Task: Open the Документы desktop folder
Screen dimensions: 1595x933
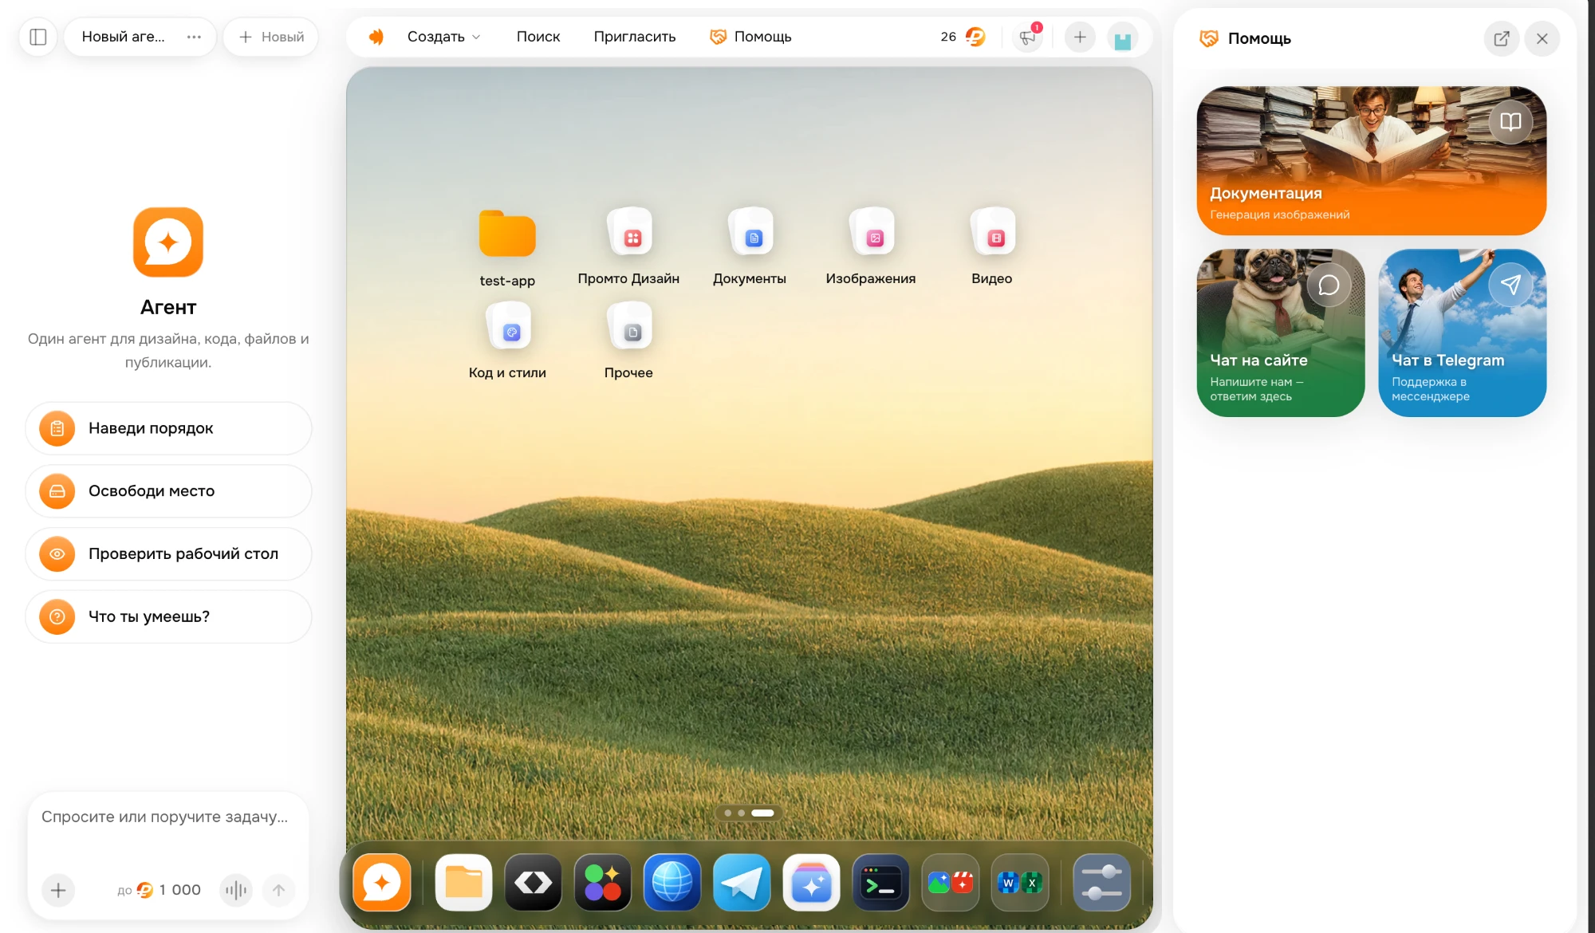Action: (750, 246)
